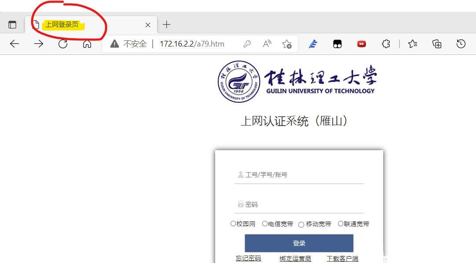Open the 绑定运营商 link
The height and width of the screenshot is (263, 476).
(295, 259)
